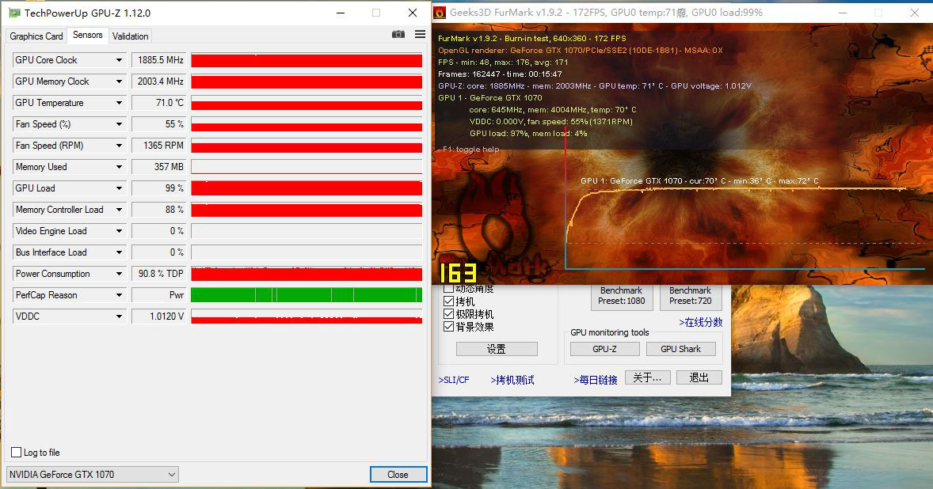Click the Power Consumption value 90.8 % TDP
This screenshot has width=933, height=489.
(158, 274)
